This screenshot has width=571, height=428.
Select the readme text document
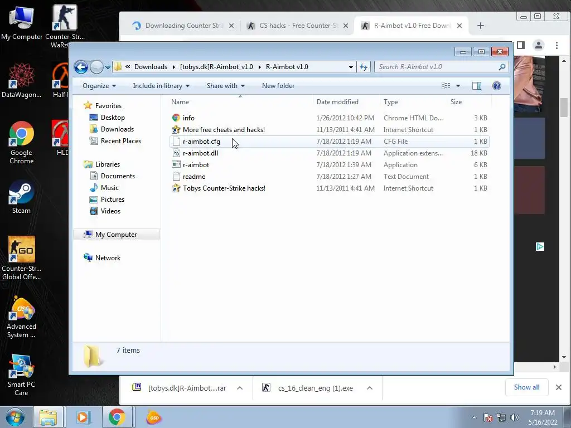click(329, 177)
